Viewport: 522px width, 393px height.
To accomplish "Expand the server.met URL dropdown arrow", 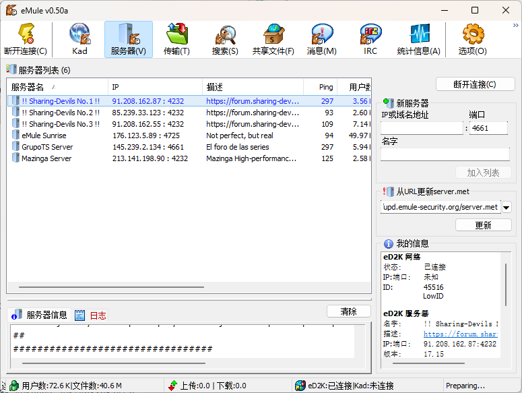I will tap(506, 208).
